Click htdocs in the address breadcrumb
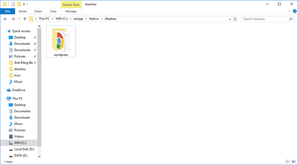This screenshot has width=298, height=165. click(x=94, y=19)
